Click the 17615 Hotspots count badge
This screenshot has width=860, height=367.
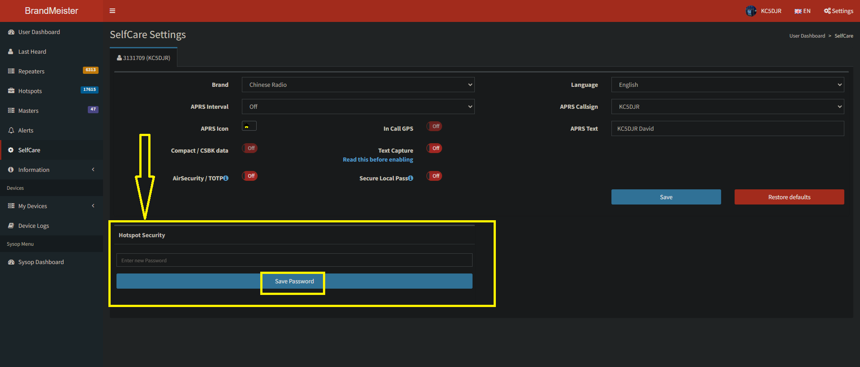coord(90,90)
